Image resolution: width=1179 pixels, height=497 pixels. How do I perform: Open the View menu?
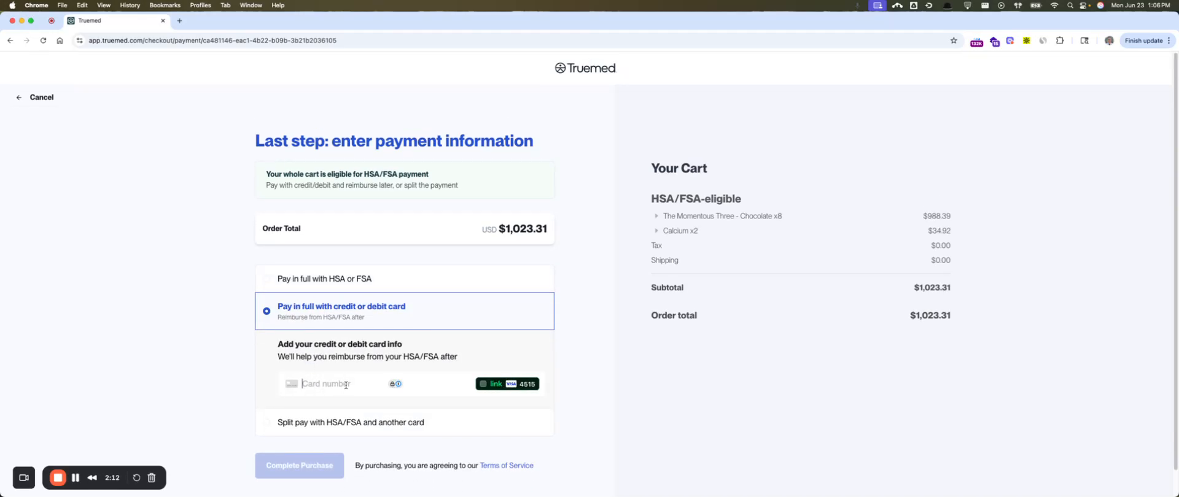tap(104, 6)
